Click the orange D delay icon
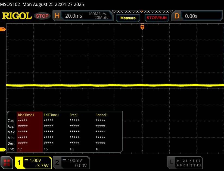224x171 pixels. (x=177, y=16)
